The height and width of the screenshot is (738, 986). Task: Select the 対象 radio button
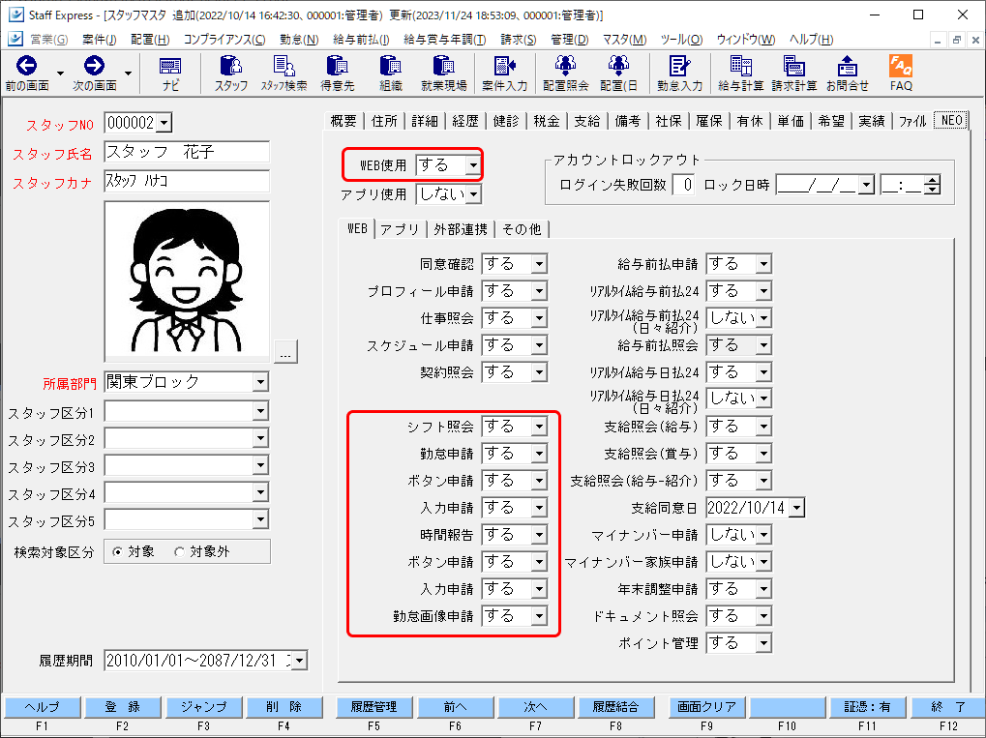click(x=117, y=552)
